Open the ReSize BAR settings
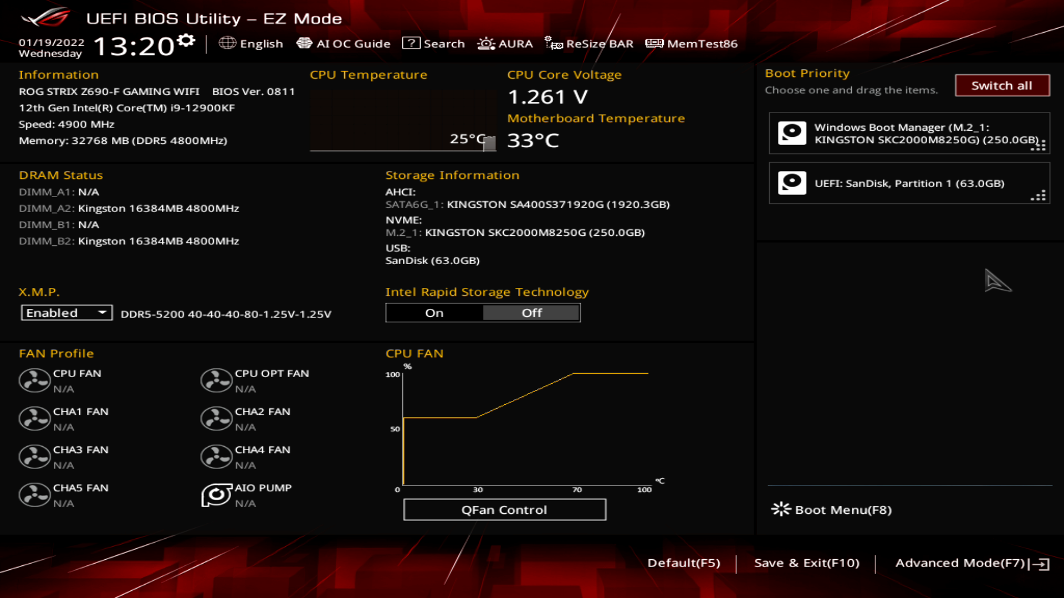Screen dimensions: 1064x598 [x=589, y=43]
